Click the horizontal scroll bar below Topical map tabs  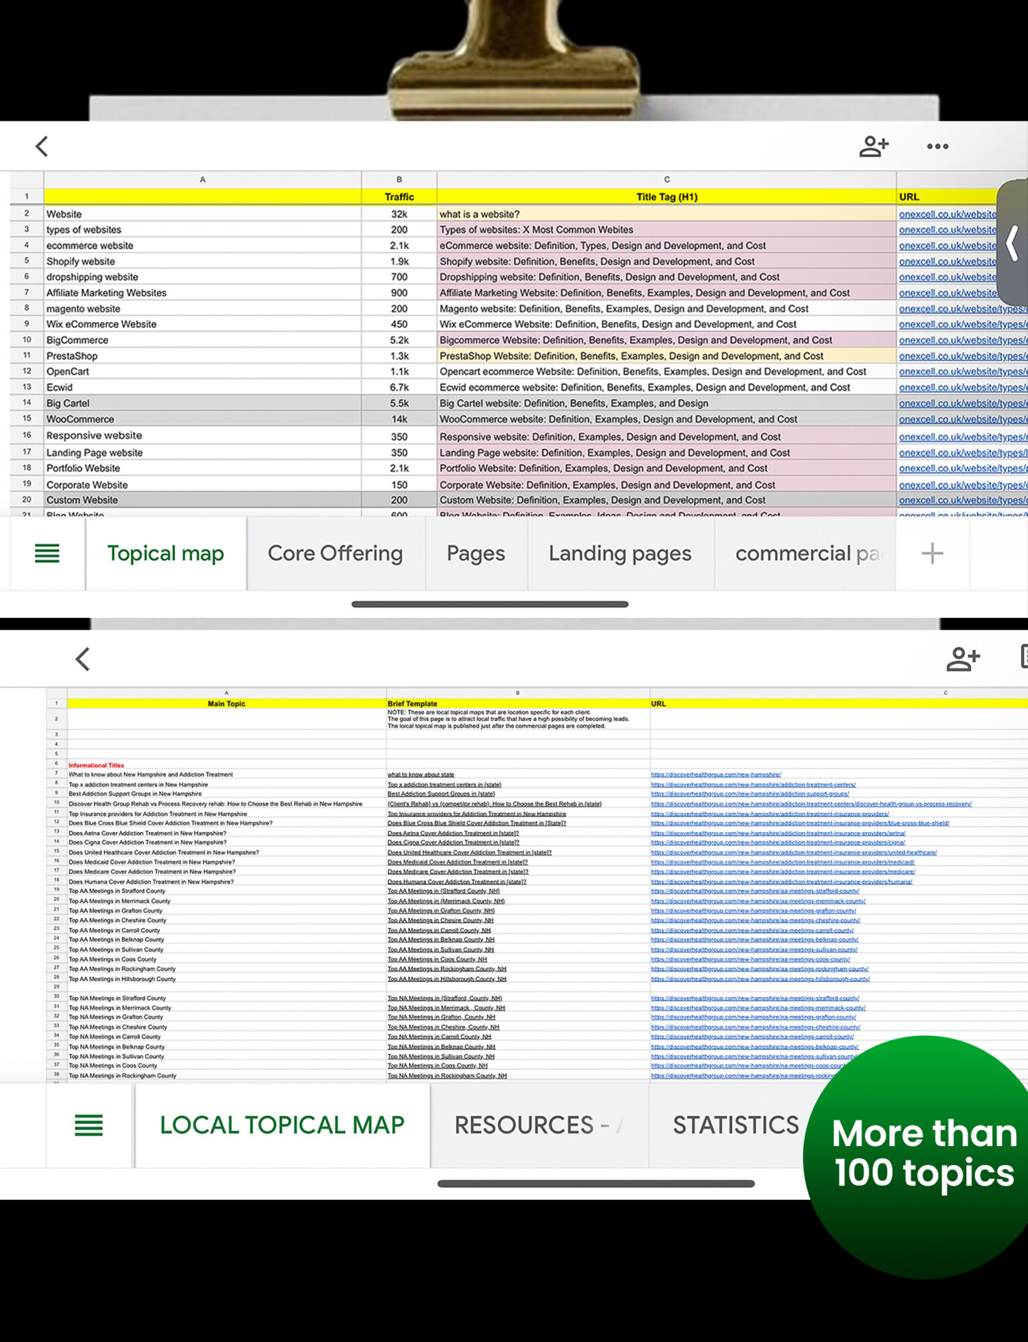[490, 604]
